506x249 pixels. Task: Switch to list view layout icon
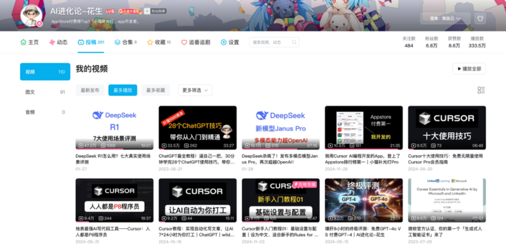click(481, 90)
